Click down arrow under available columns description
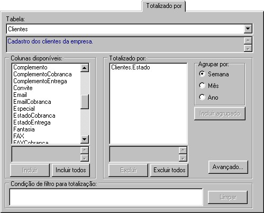Screen dimensions: 264x213 click(85, 158)
